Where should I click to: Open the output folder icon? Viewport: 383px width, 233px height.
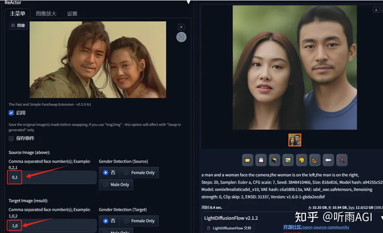(x=247, y=160)
